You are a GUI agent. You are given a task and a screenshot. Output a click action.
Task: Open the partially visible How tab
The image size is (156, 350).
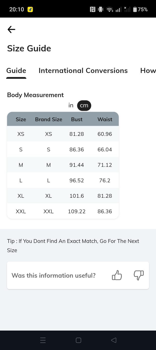click(148, 70)
